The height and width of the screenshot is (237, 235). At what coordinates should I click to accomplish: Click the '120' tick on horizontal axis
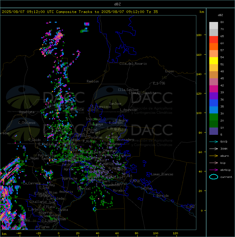(x=175, y=233)
